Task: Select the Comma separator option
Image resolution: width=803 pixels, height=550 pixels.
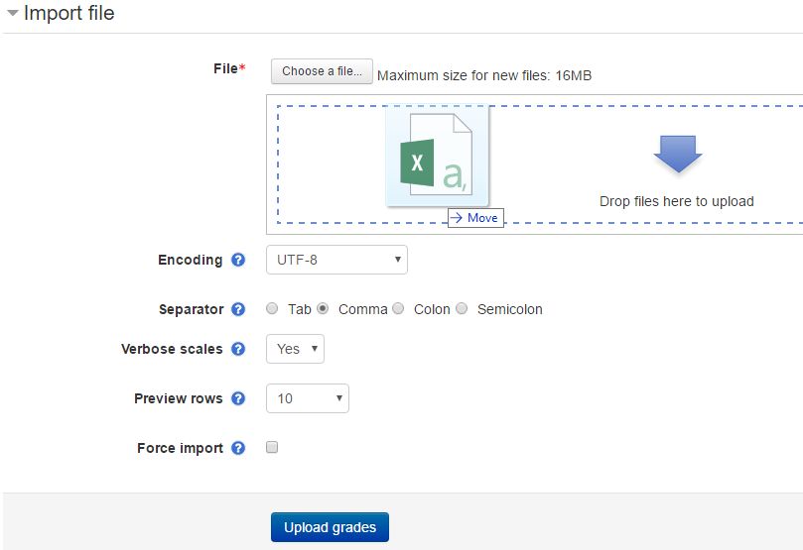Action: pos(323,309)
